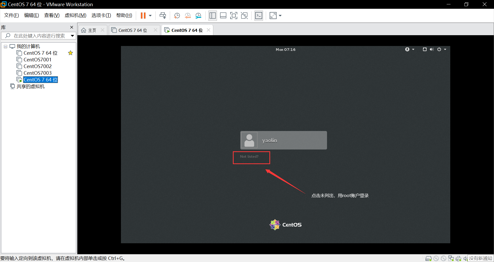Open the 文件(F) menu
This screenshot has width=494, height=262.
click(x=12, y=15)
